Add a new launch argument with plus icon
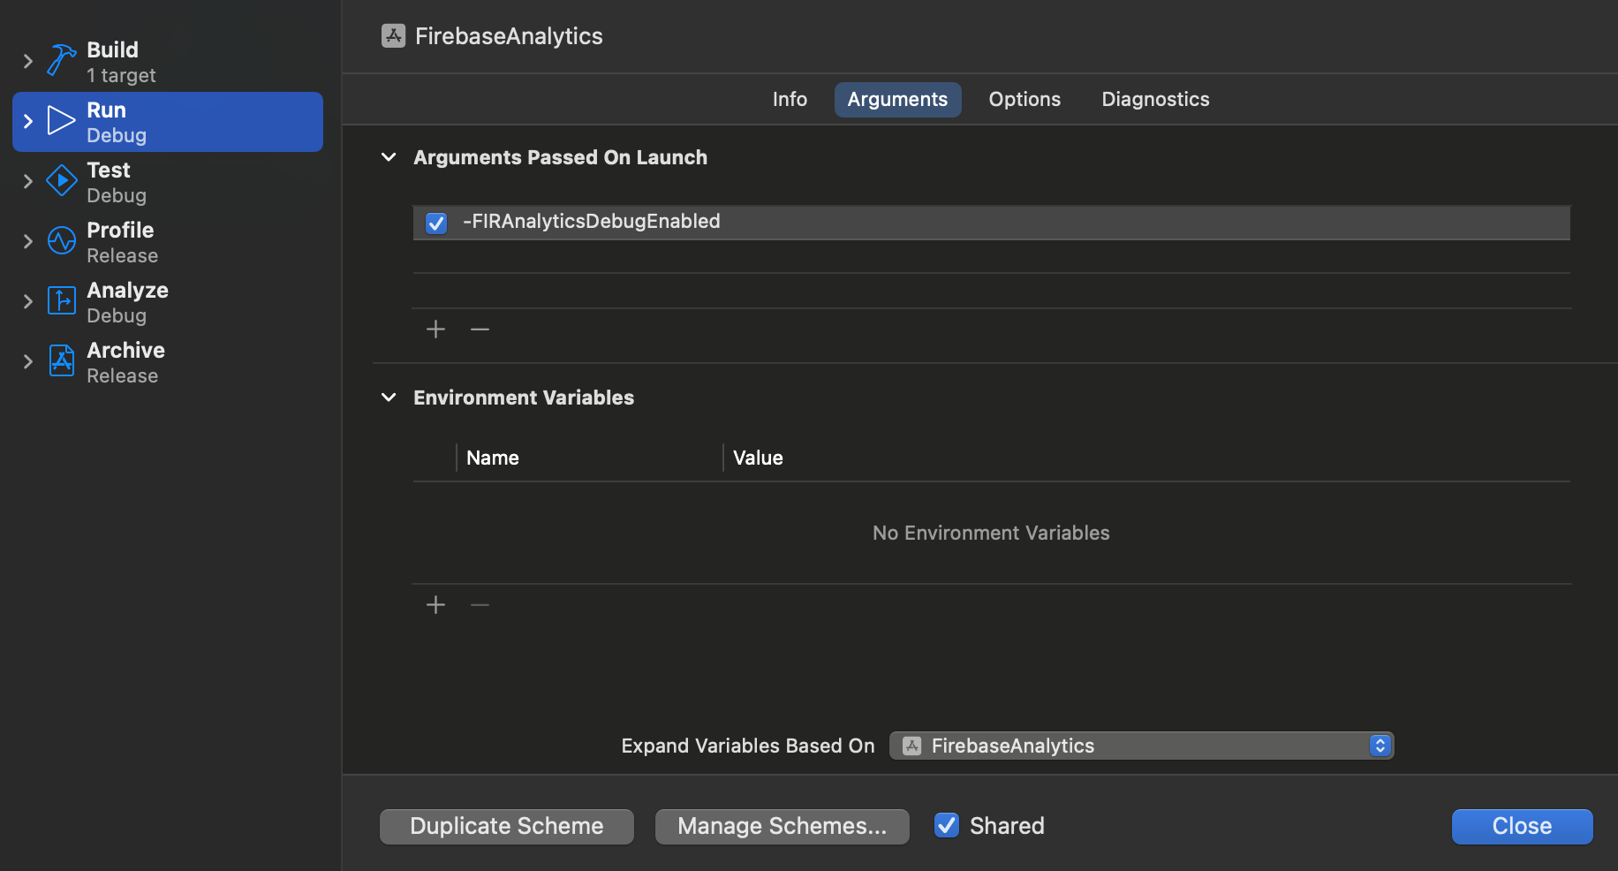The height and width of the screenshot is (871, 1618). tap(435, 329)
